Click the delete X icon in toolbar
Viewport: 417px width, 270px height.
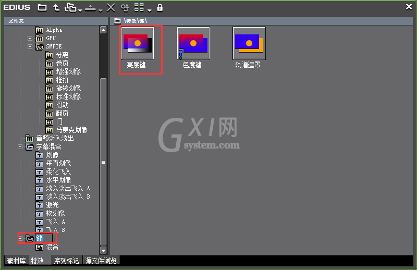click(x=111, y=7)
